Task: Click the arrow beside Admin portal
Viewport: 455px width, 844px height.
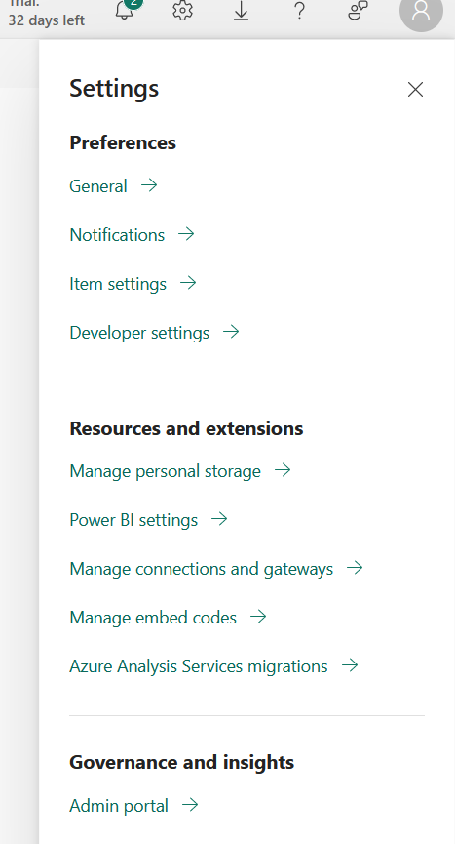Action: [190, 805]
